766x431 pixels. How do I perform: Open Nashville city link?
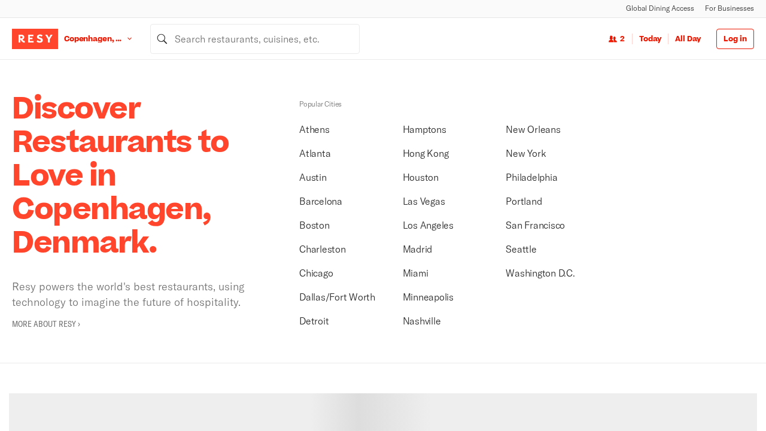pos(421,321)
